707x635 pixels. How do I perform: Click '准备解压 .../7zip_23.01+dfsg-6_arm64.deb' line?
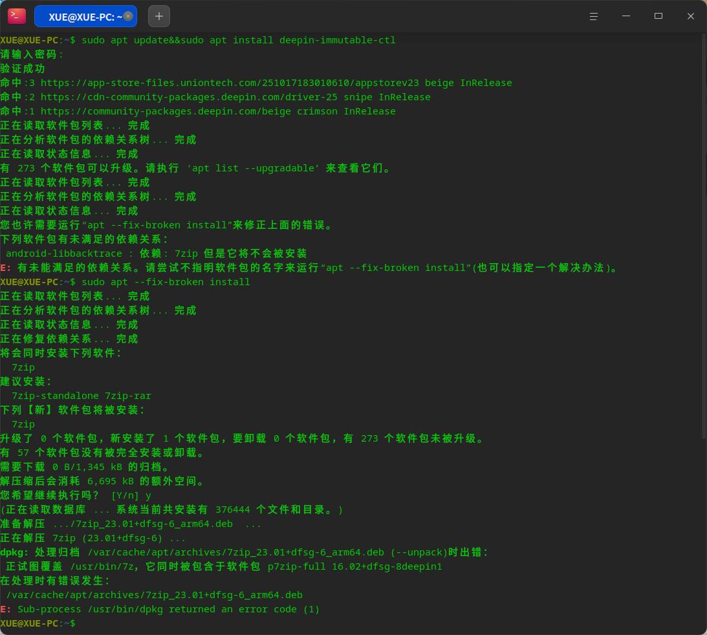[131, 524]
